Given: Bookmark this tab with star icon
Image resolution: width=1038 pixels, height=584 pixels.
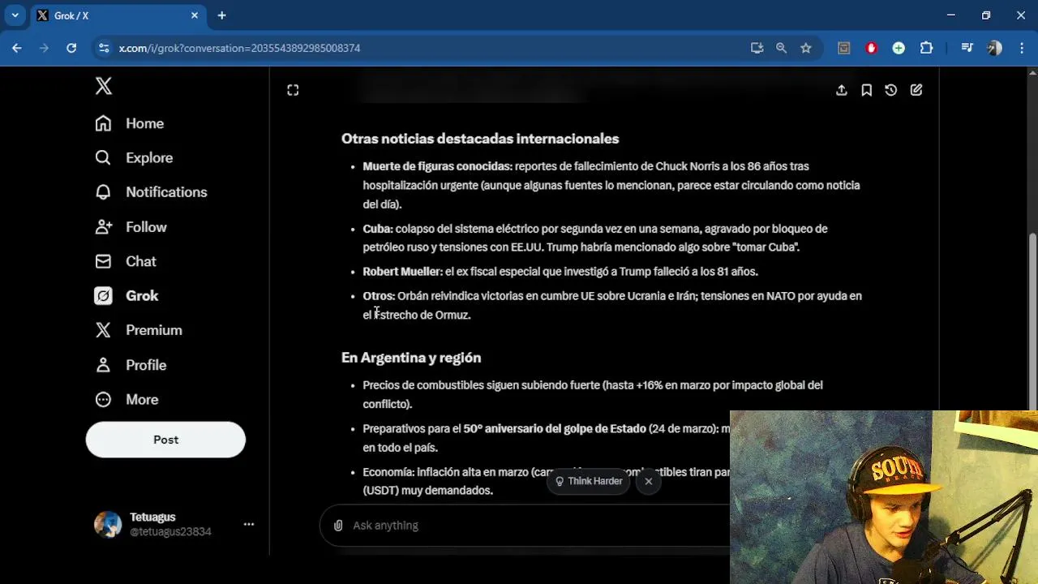Looking at the screenshot, I should coord(806,48).
